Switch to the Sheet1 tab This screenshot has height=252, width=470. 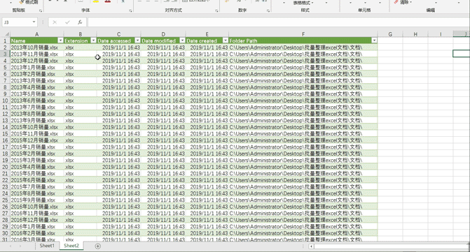click(47, 246)
